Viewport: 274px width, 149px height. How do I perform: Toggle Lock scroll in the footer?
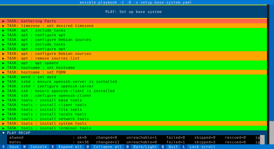tap(199, 147)
